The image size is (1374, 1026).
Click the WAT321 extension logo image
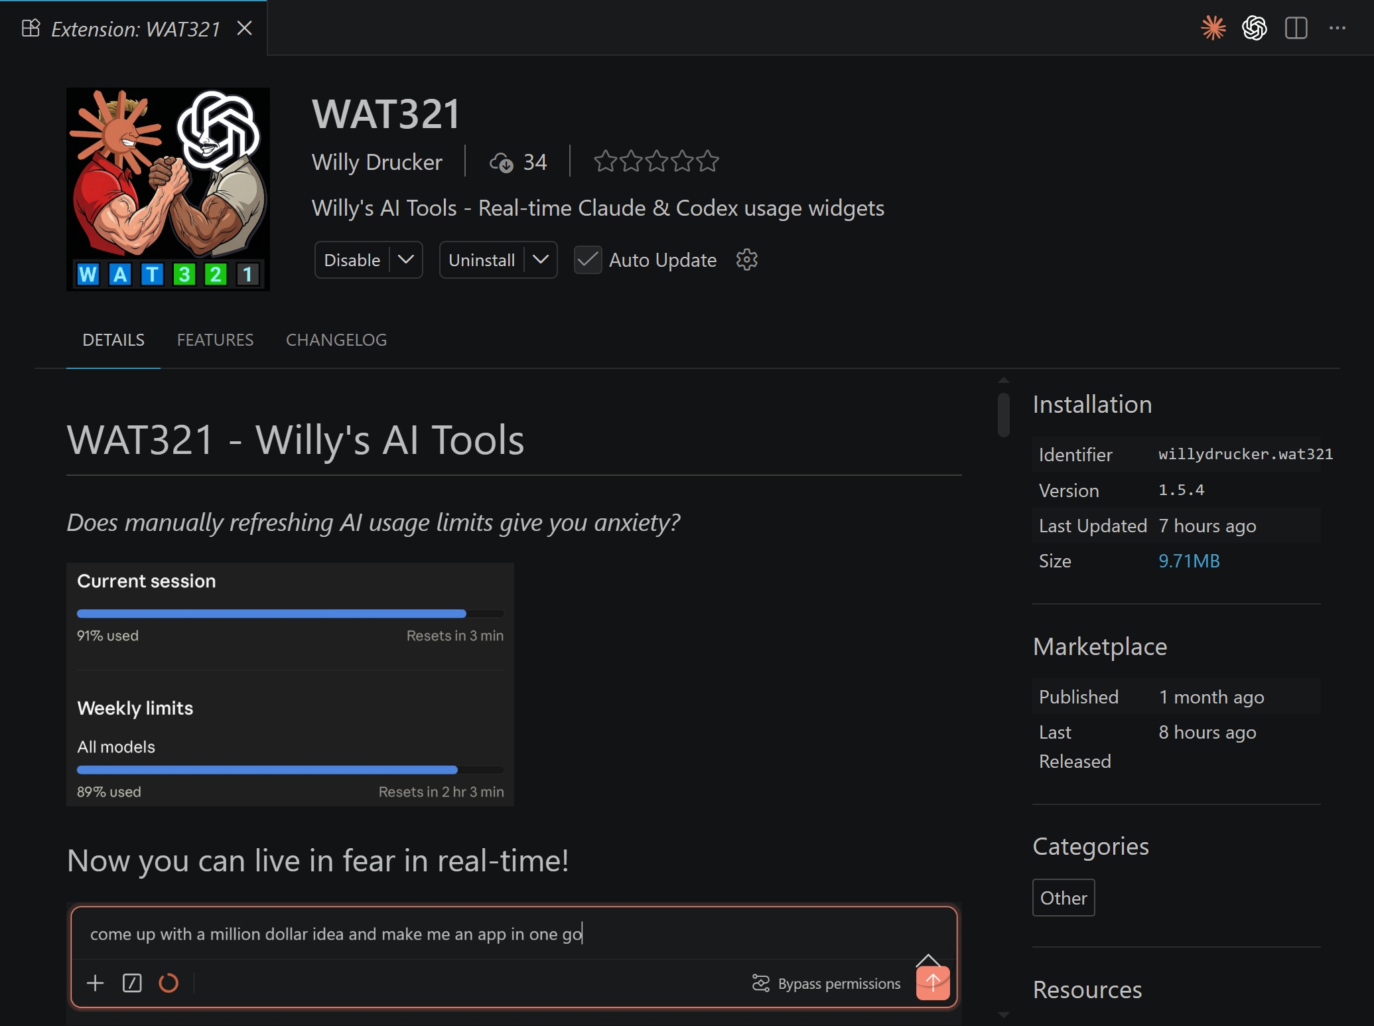coord(168,189)
